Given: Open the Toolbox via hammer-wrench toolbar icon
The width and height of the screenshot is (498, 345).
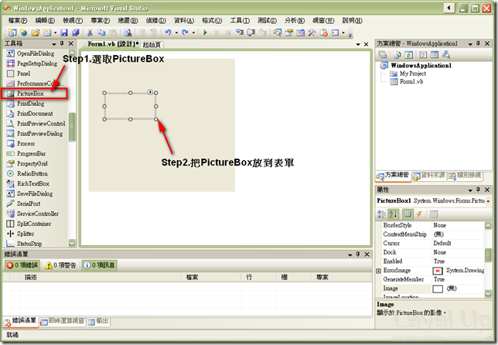Looking at the screenshot, I should tap(312, 32).
